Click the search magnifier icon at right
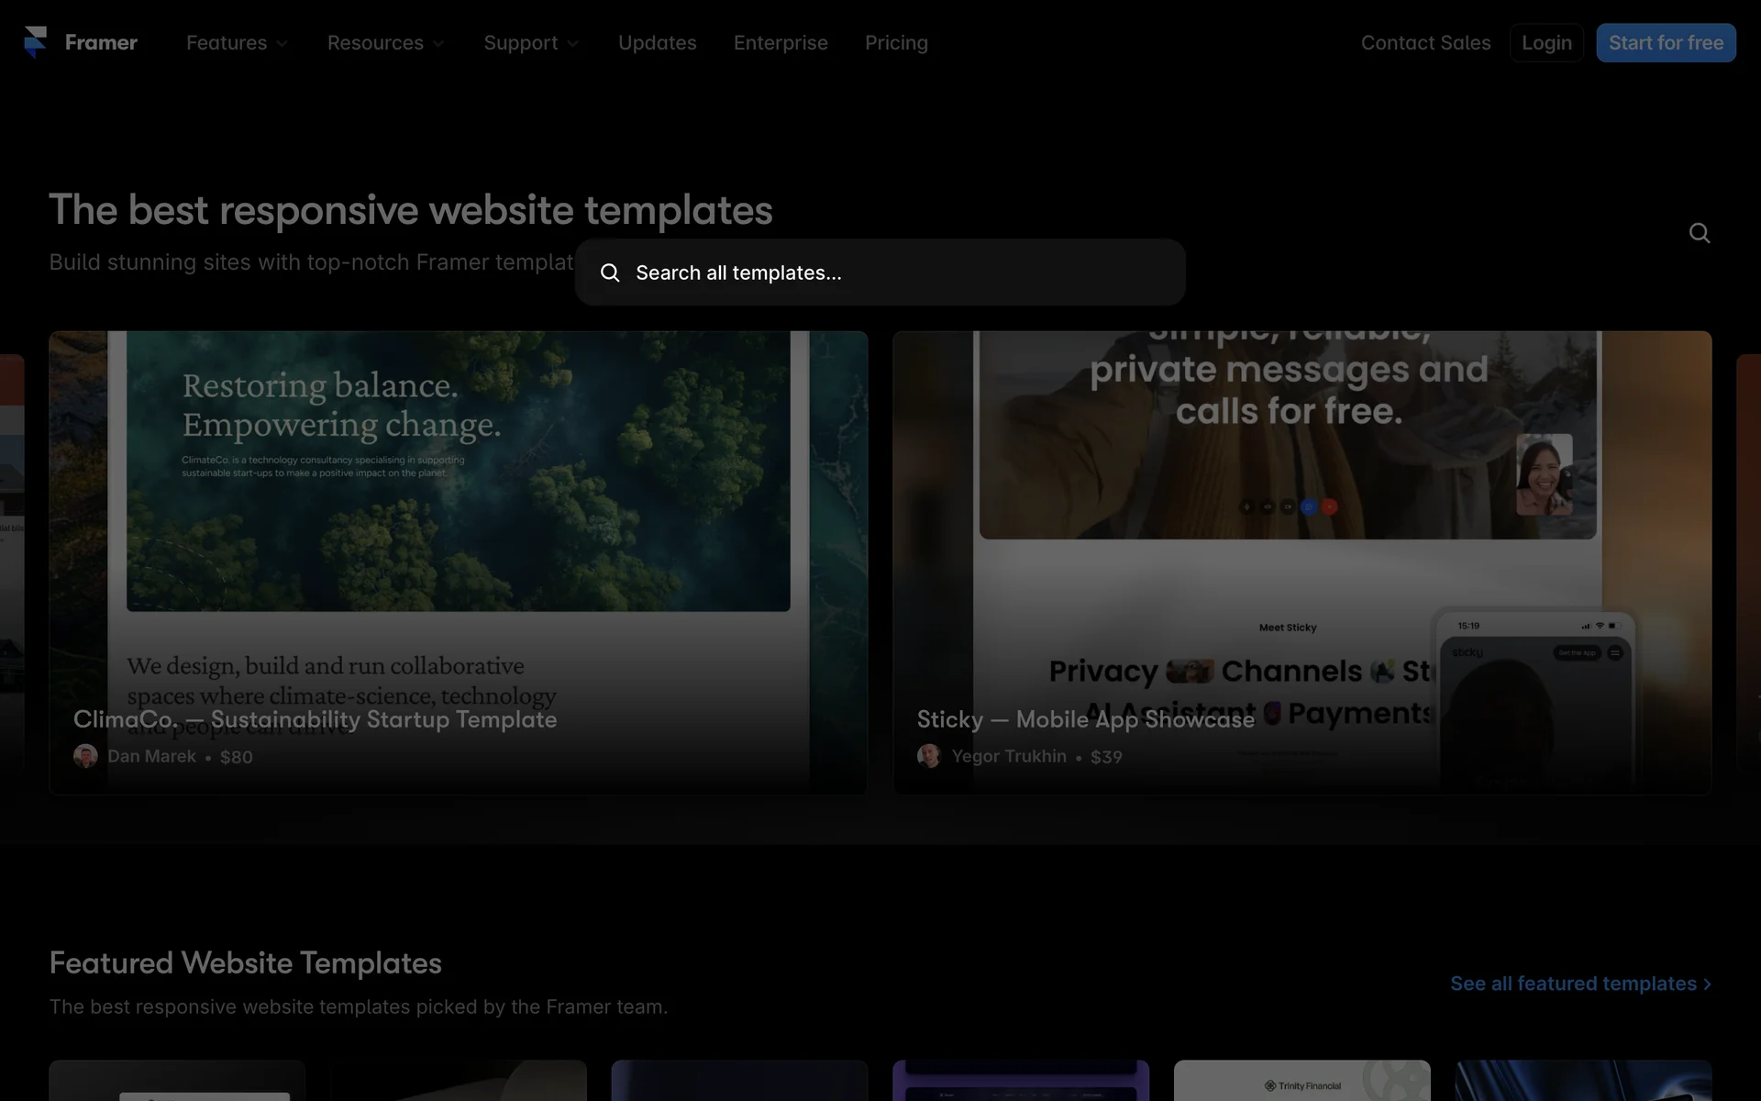 1700,233
